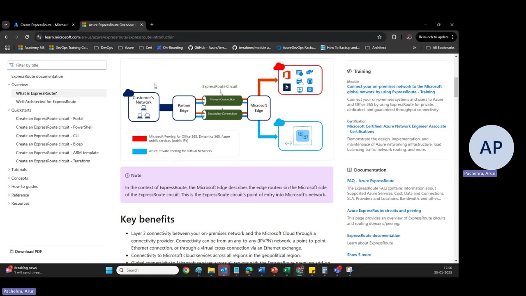Image resolution: width=526 pixels, height=296 pixels.
Task: Click the taskbar clock and date
Action: 443,270
